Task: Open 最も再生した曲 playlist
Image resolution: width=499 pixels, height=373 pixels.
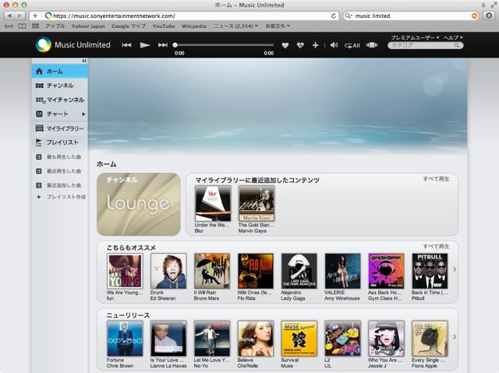Action: (x=59, y=157)
